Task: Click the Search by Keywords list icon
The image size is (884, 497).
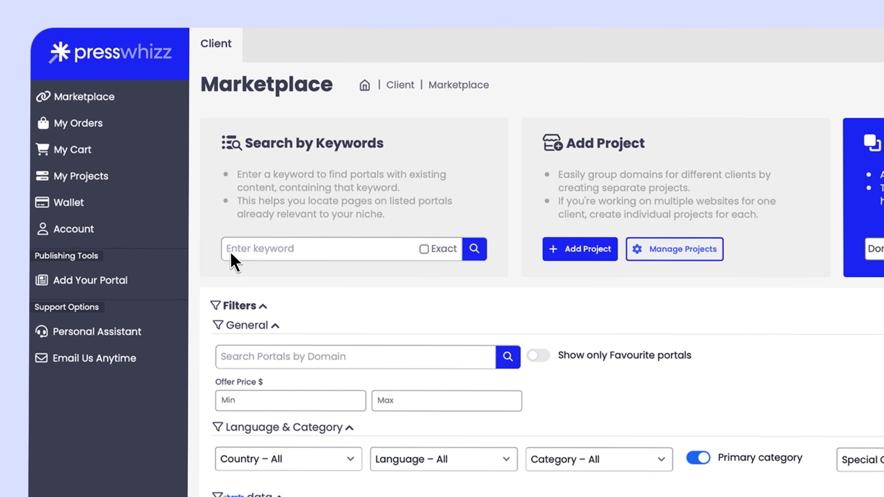Action: click(232, 143)
